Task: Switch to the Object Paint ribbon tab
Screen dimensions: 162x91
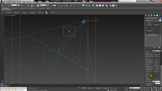Action: pyautogui.click(x=32, y=8)
